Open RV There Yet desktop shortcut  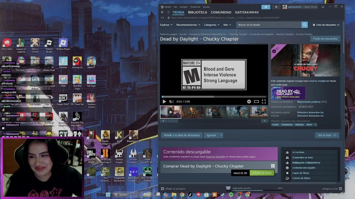click(77, 100)
